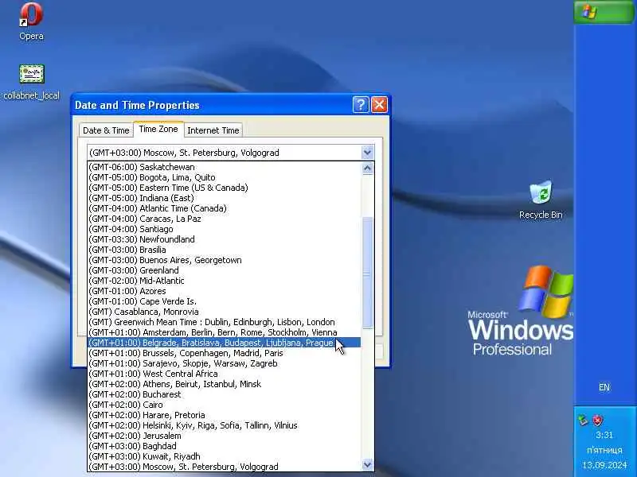Choose Buenos Aires, Georgetown zone
The width and height of the screenshot is (637, 477).
(x=225, y=260)
